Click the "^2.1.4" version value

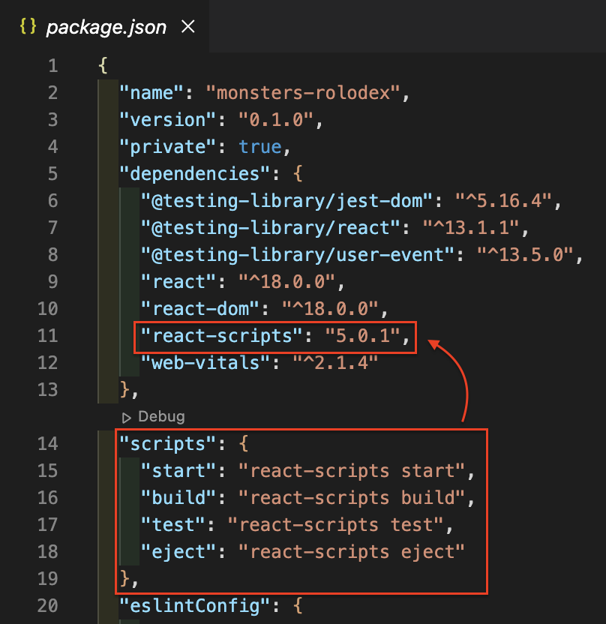[x=335, y=363]
